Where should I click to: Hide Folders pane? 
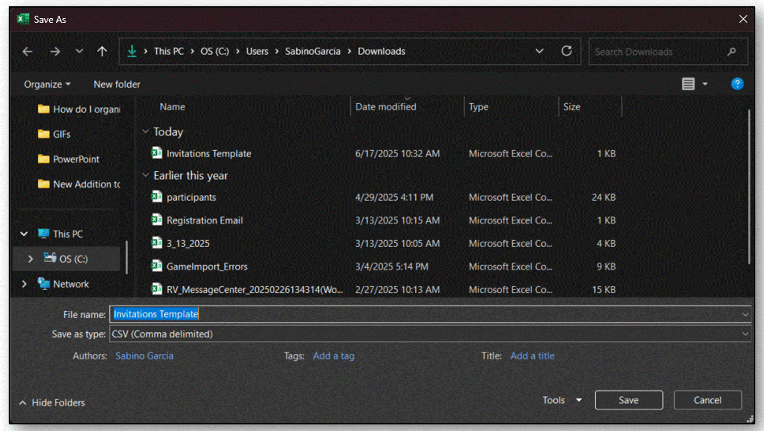pos(52,403)
